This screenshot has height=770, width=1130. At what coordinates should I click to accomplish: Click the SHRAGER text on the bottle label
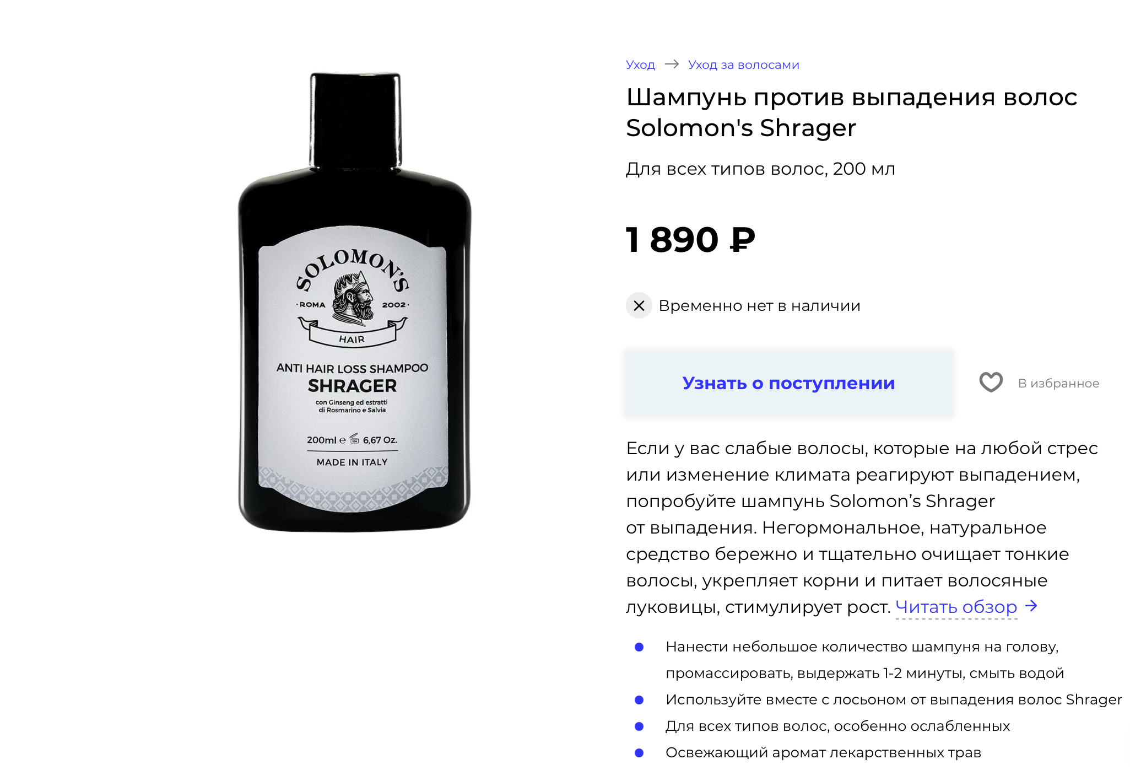[352, 386]
